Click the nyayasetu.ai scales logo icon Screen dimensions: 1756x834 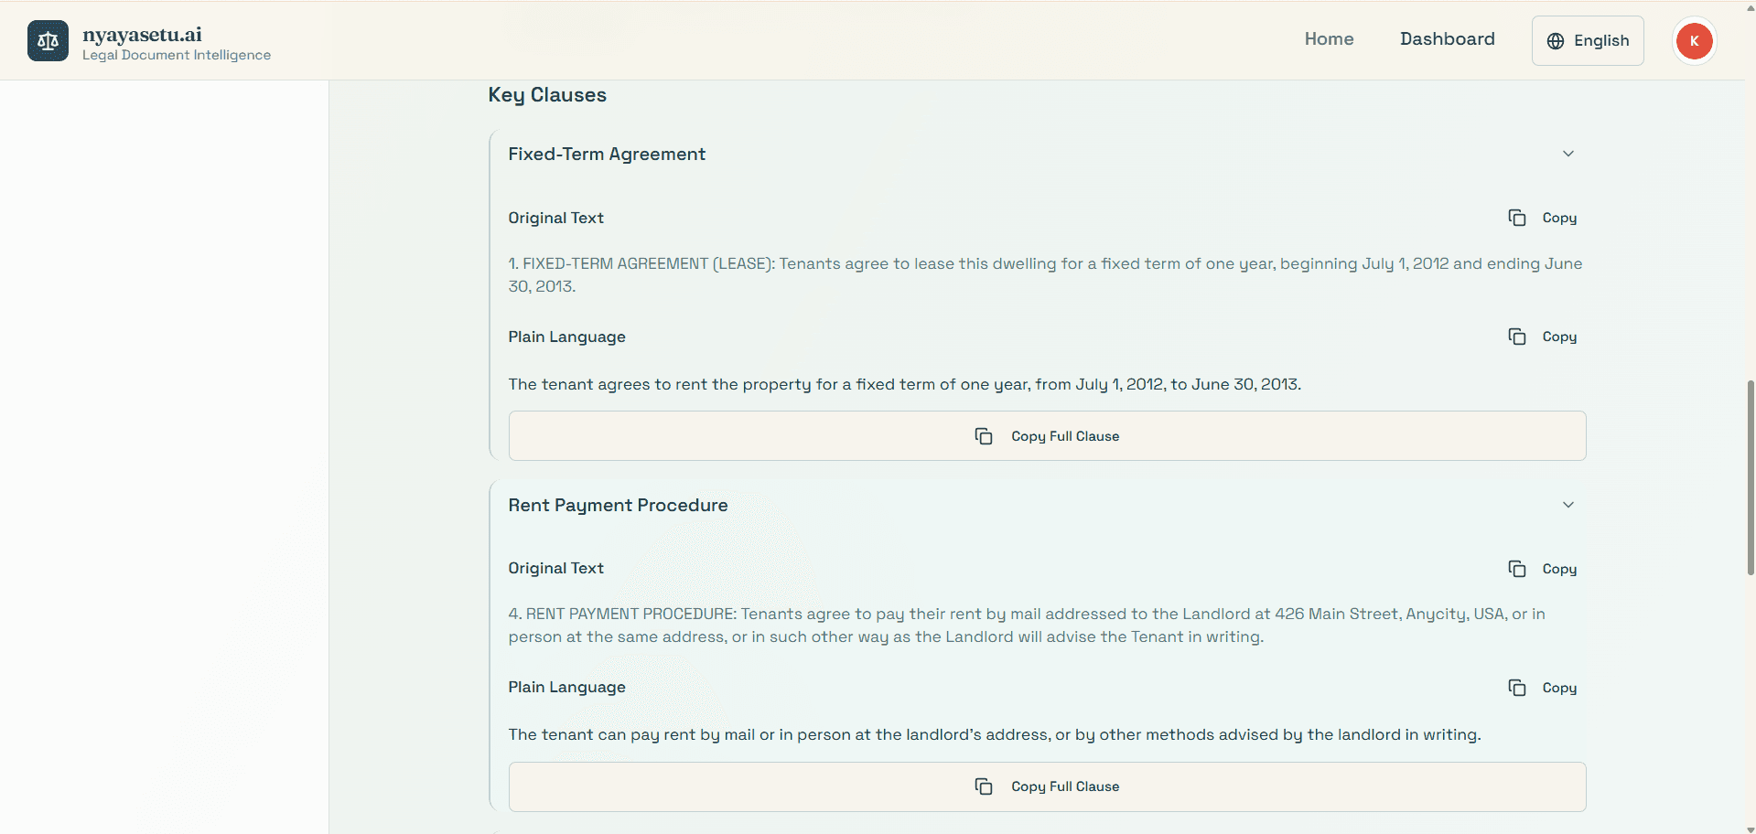click(x=48, y=41)
